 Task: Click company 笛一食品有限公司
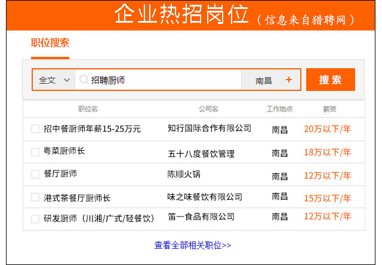click(201, 217)
